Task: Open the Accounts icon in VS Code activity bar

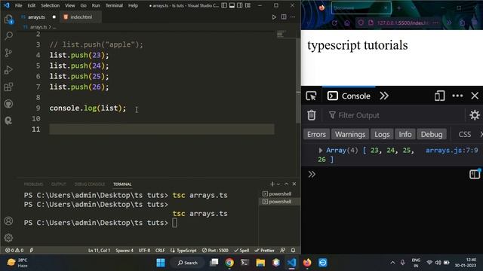Action: pos(8,221)
